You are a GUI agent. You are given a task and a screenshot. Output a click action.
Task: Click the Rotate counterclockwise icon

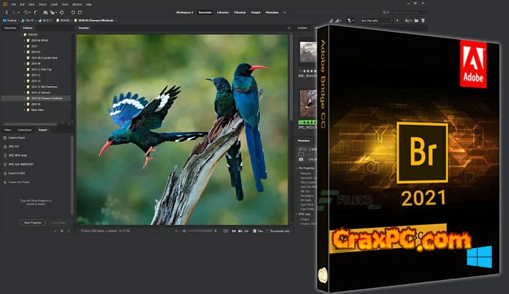[72, 12]
